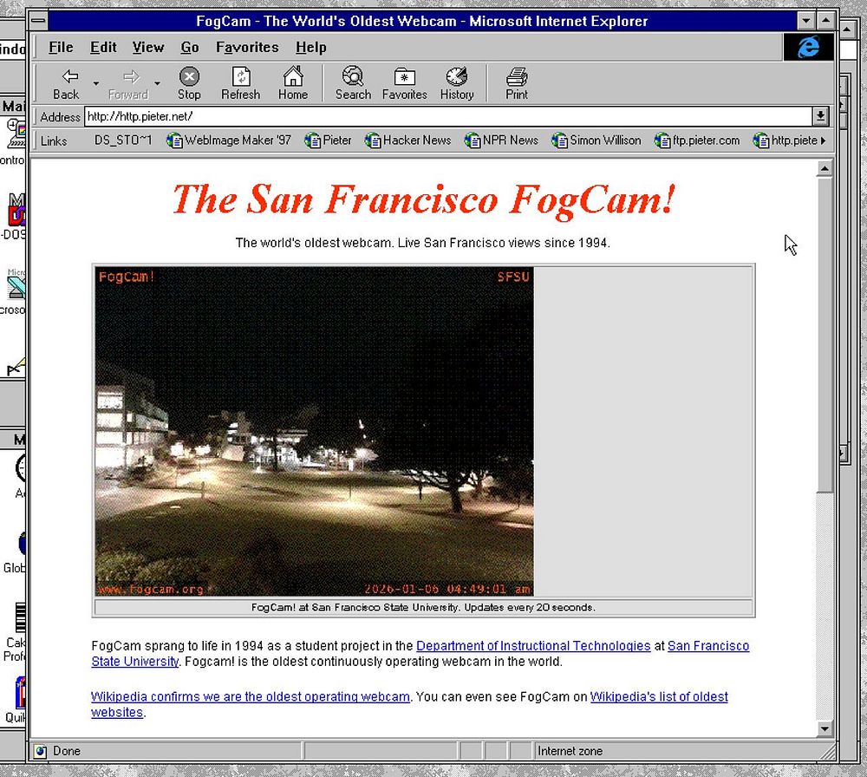Open the Simon Willison links shortcut
The width and height of the screenshot is (867, 777).
pos(596,140)
